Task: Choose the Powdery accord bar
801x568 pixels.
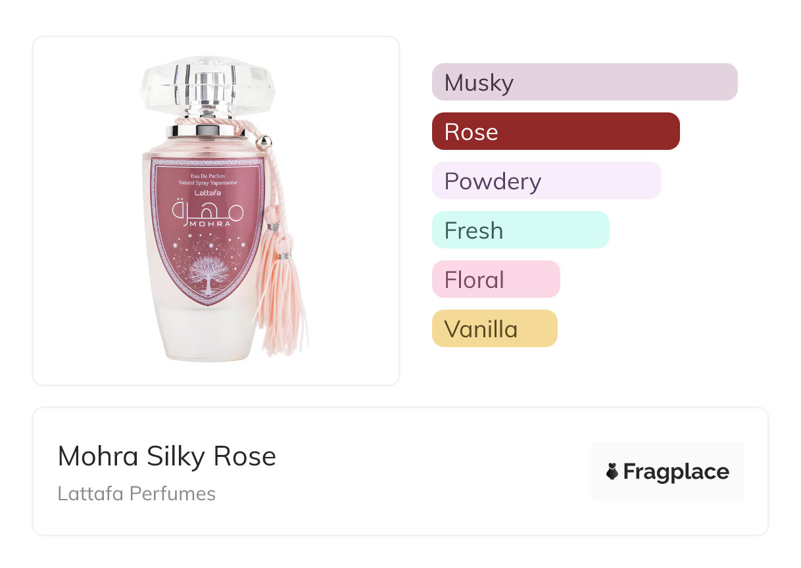Action: pyautogui.click(x=546, y=181)
